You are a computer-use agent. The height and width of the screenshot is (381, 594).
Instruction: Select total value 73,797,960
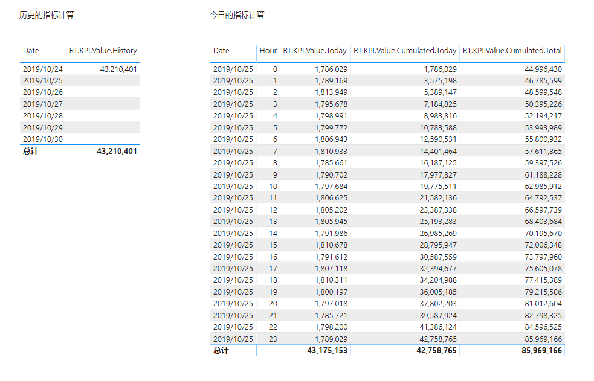(x=543, y=257)
